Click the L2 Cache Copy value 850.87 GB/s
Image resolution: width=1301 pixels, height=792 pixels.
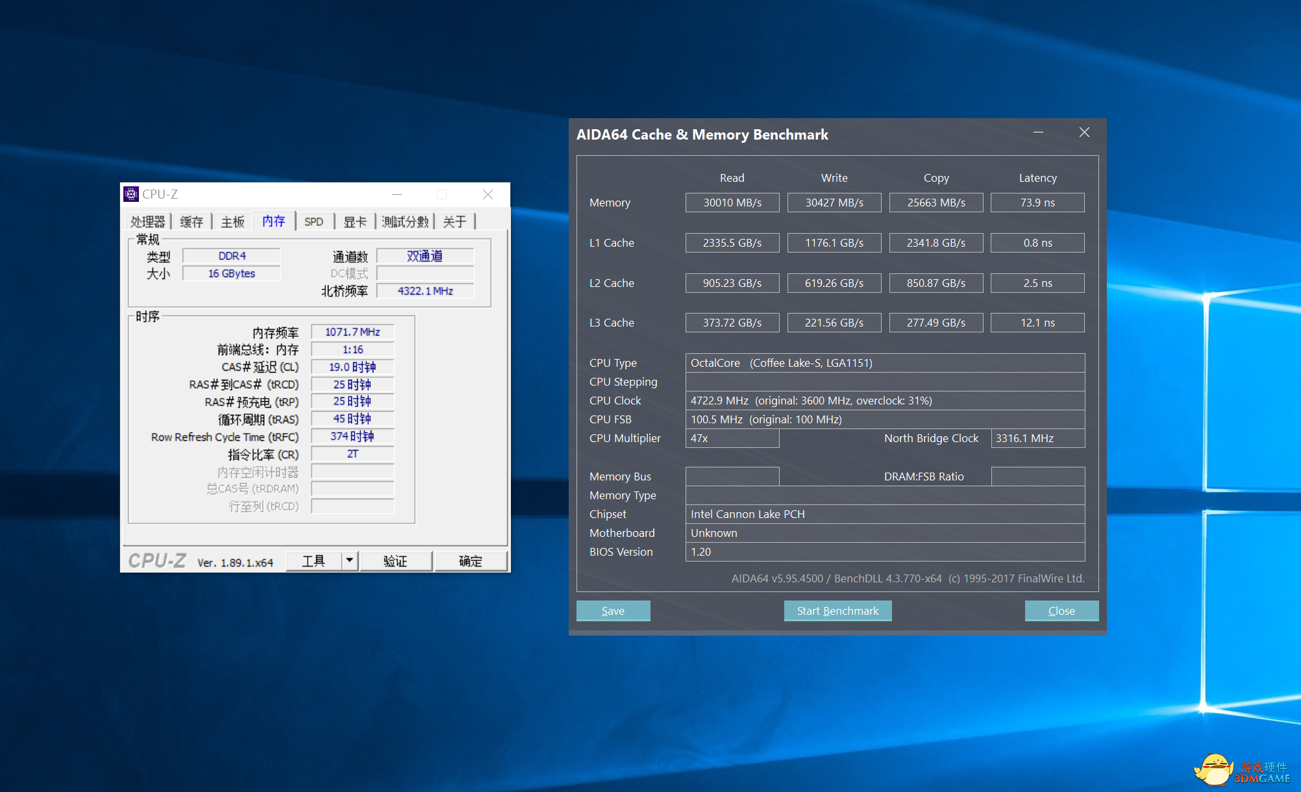(x=936, y=283)
